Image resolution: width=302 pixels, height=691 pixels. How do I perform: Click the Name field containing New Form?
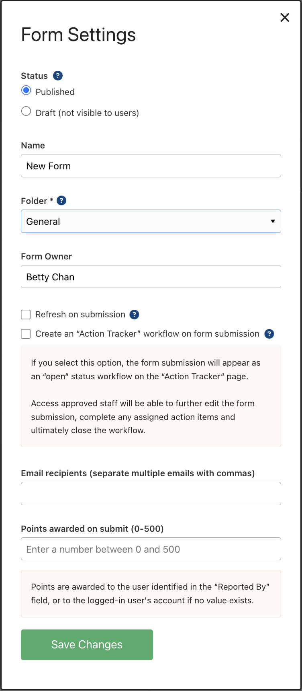[x=151, y=166]
